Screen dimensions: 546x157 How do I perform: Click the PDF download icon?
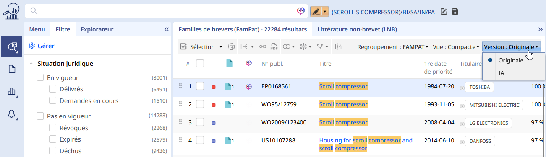point(274,47)
